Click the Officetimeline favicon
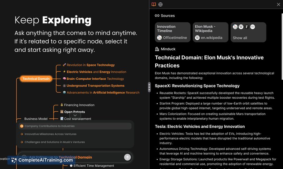283x169 pixels. [159, 38]
